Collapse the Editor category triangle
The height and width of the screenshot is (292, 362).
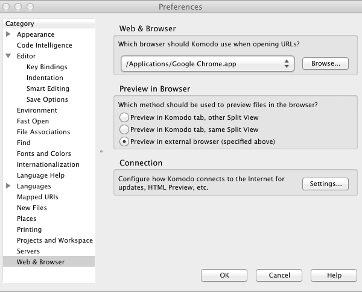coord(8,56)
